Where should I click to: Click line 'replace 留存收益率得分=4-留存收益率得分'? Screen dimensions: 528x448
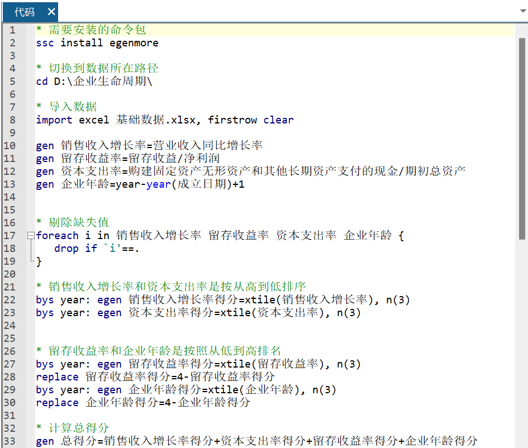(x=155, y=377)
